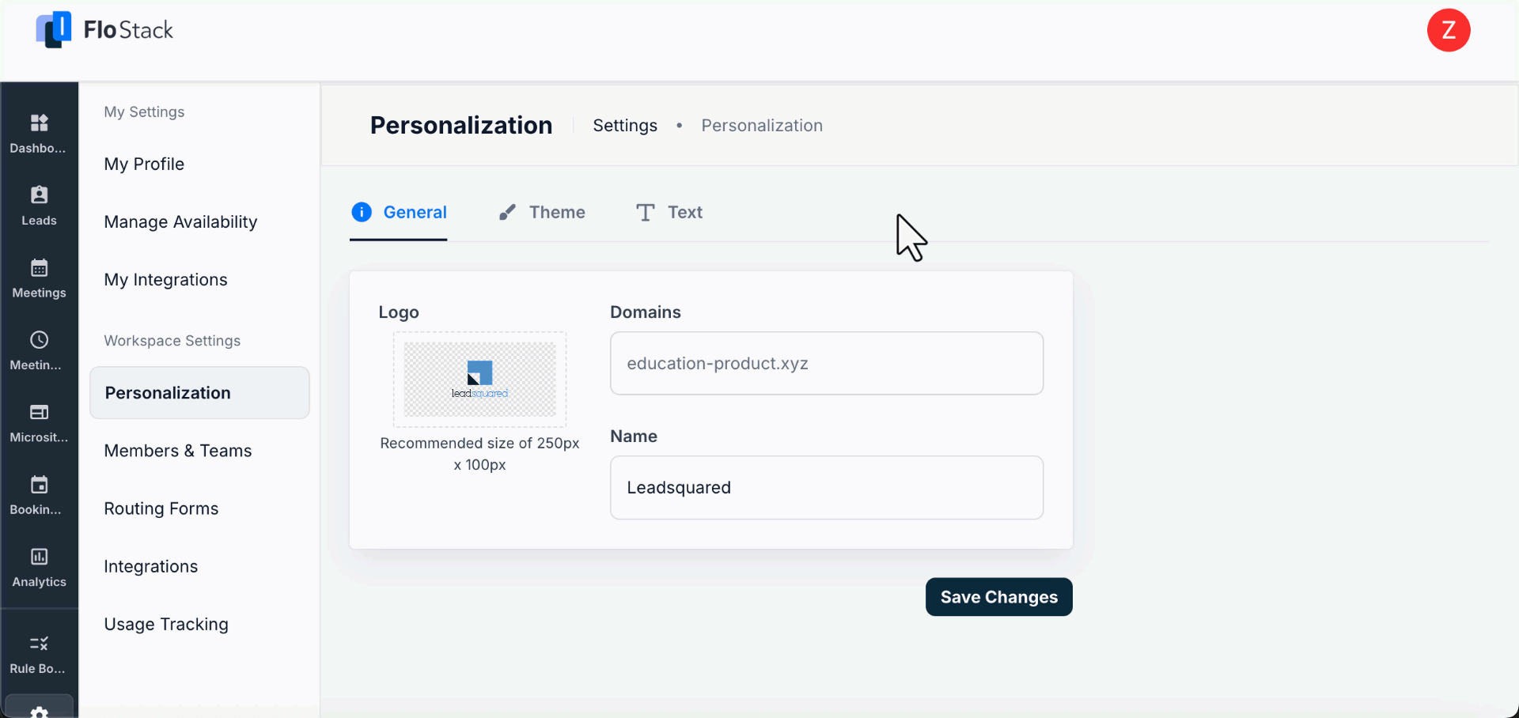
Task: Open Members & Teams settings
Action: 178,451
